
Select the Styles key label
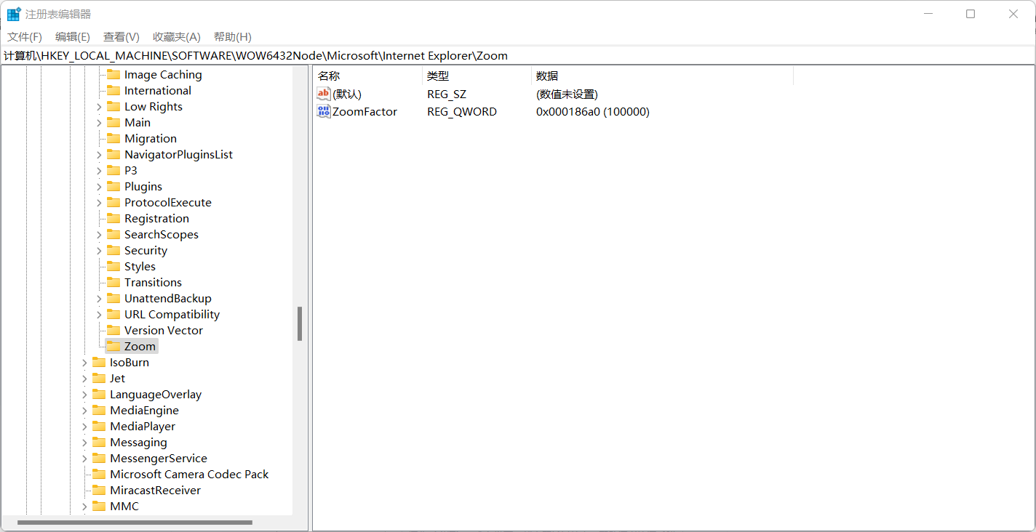click(140, 266)
